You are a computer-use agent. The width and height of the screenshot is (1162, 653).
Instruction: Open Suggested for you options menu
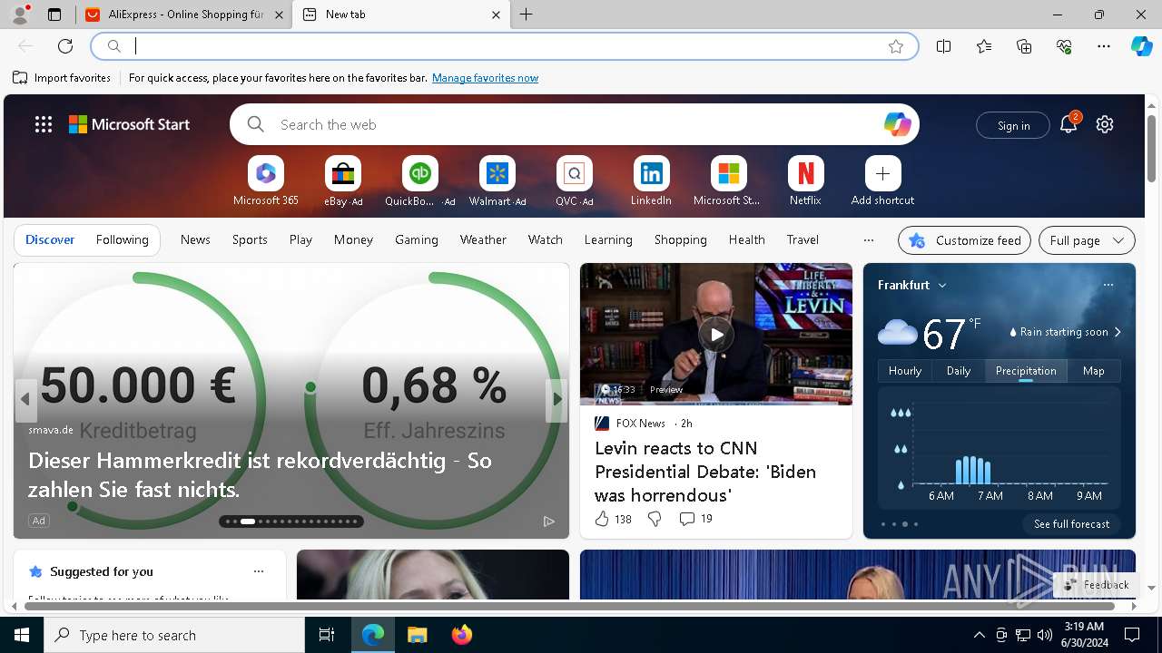pos(259,571)
